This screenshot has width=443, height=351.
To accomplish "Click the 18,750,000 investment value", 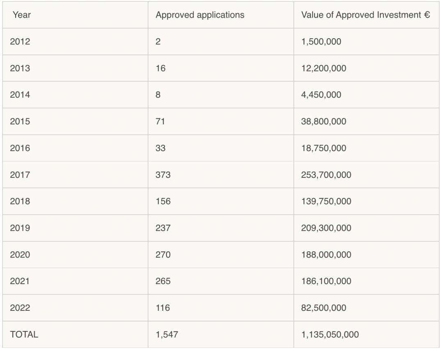I will click(x=324, y=148).
